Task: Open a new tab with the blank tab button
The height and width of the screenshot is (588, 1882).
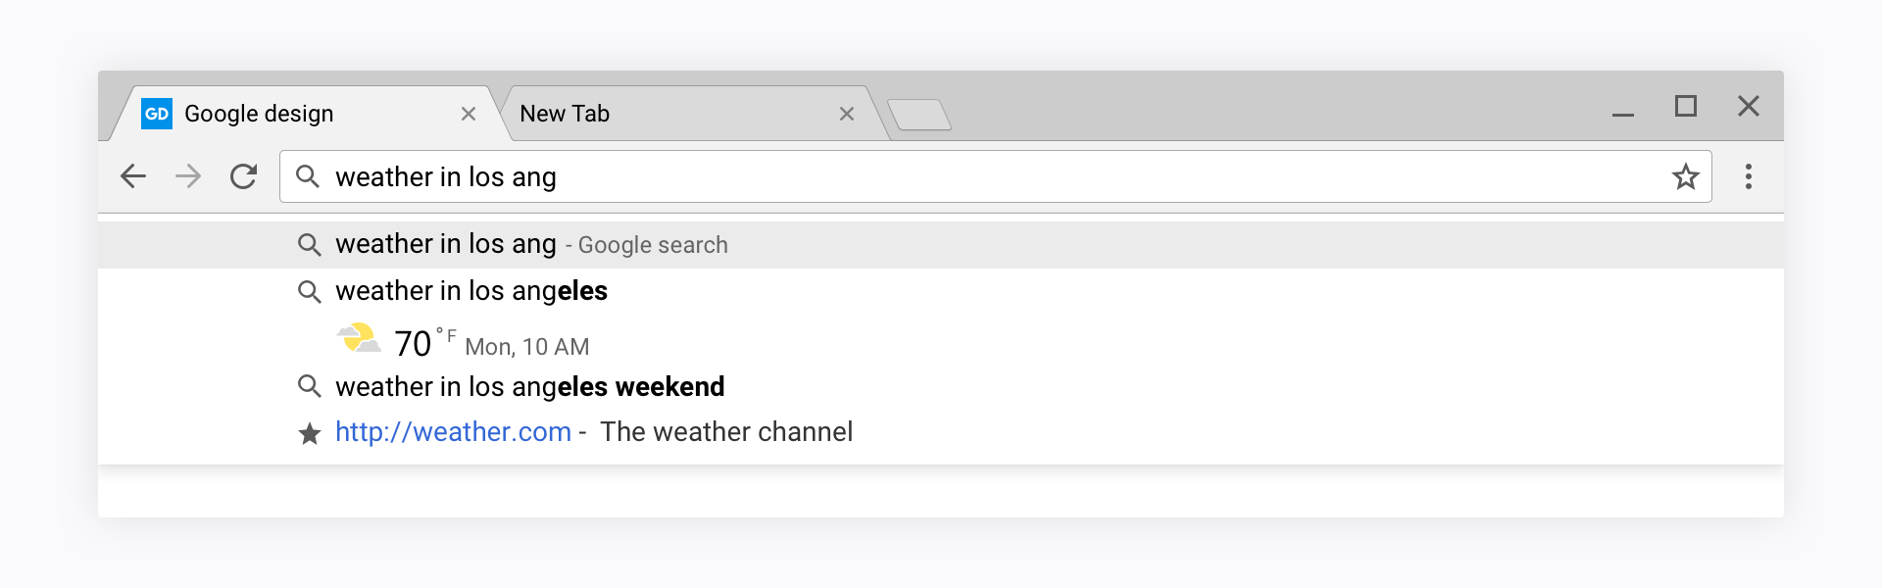Action: coord(919,115)
